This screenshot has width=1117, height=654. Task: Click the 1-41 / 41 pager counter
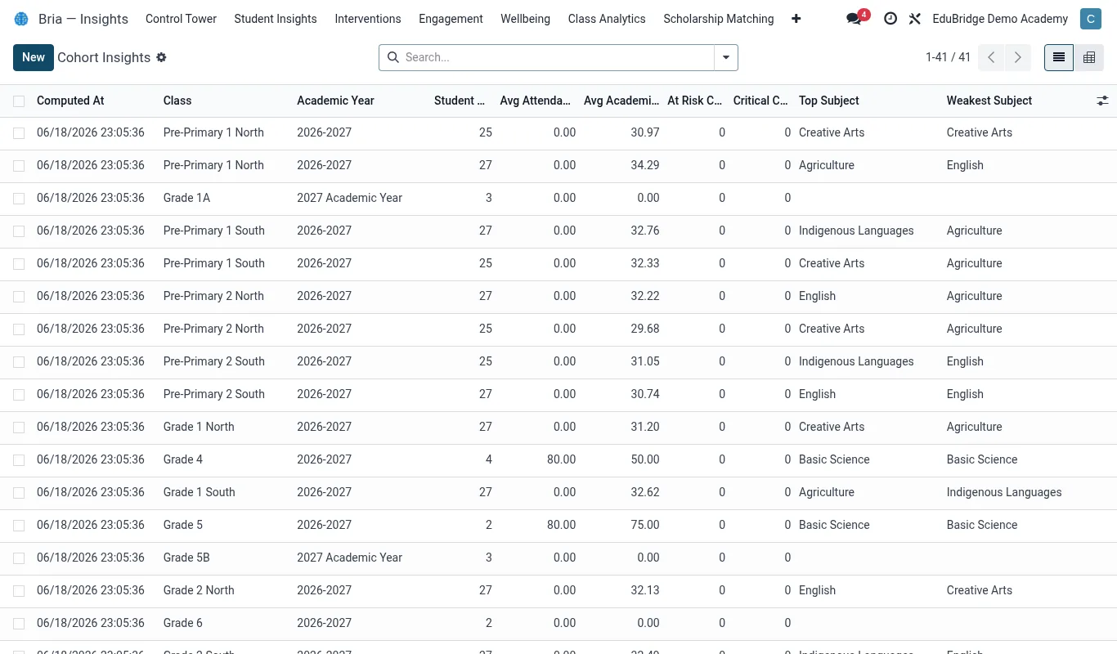point(948,57)
